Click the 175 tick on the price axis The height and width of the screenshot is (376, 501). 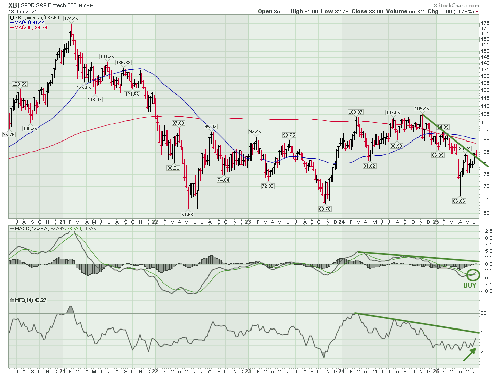pos(485,23)
